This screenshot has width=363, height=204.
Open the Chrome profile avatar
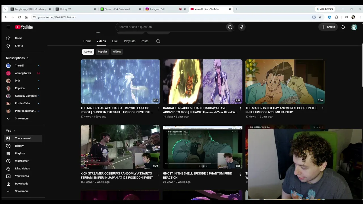pos(353,17)
